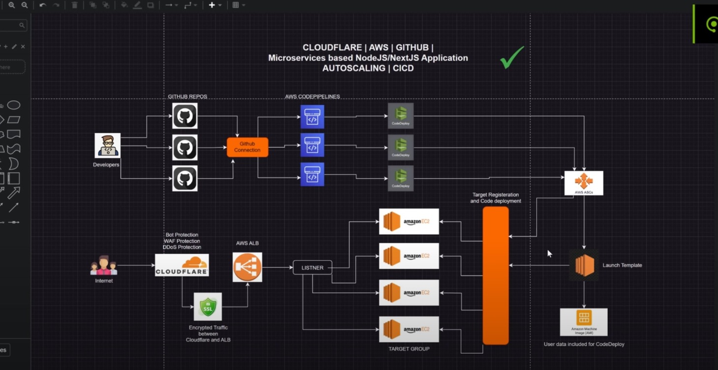Select the bottom CodeDeploy icon
718x370 pixels.
(401, 178)
